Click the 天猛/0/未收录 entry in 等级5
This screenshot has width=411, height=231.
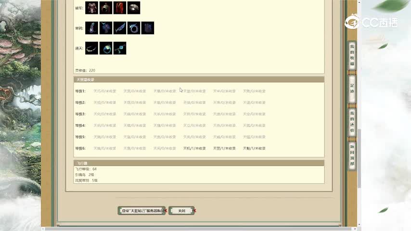(x=254, y=137)
